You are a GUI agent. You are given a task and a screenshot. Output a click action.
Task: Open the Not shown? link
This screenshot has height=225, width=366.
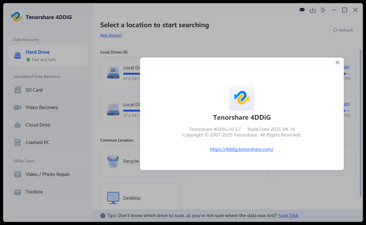[111, 35]
